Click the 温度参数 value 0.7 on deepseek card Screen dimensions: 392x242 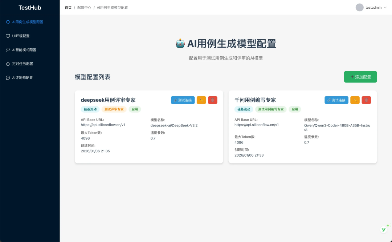tap(152, 138)
